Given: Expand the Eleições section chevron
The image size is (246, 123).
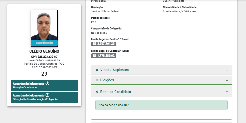Looking at the screenshot, I should (227, 80).
